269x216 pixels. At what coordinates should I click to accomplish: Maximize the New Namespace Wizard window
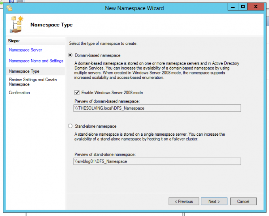[243, 7]
